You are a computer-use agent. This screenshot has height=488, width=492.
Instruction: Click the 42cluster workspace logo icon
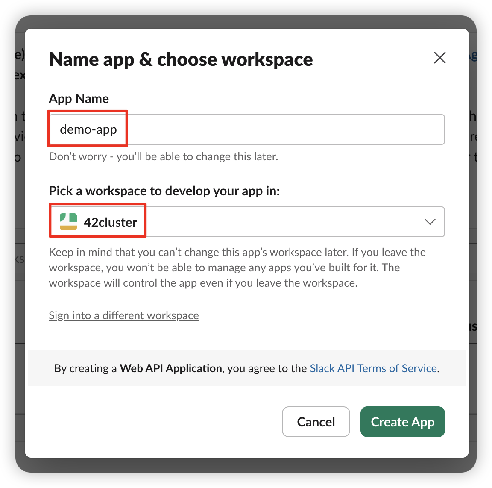[x=68, y=222]
